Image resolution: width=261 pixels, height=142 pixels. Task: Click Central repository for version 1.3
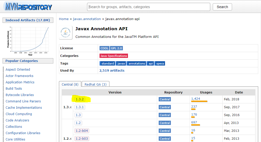point(165,115)
